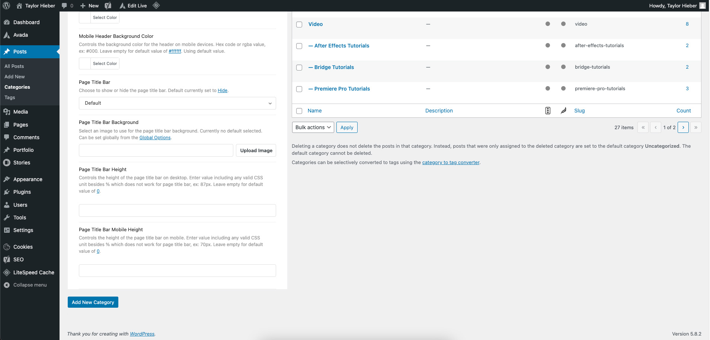Click the Tools wrench icon in sidebar
The image size is (710, 340).
7,218
